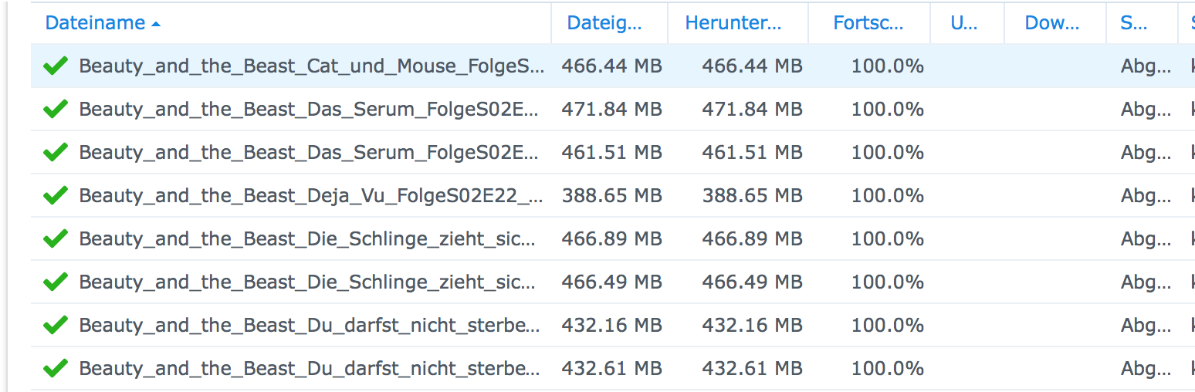Click the checkmark of the 471.84 MB Das_Serum file

coord(56,110)
